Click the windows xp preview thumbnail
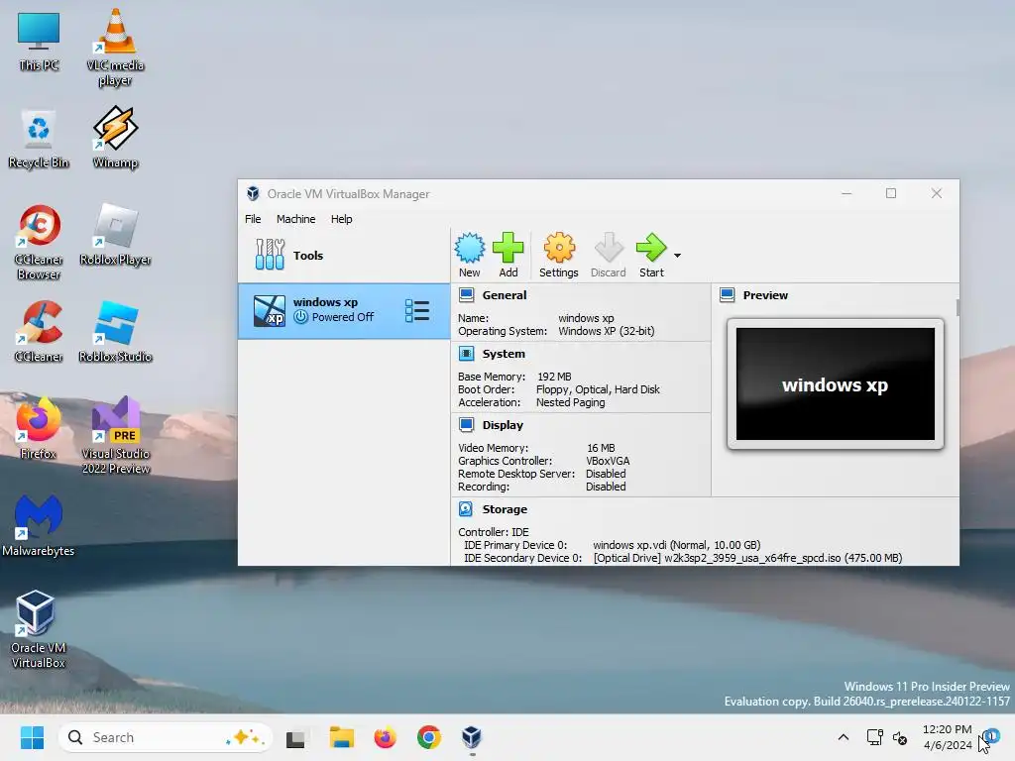Image resolution: width=1015 pixels, height=761 pixels. pos(835,383)
